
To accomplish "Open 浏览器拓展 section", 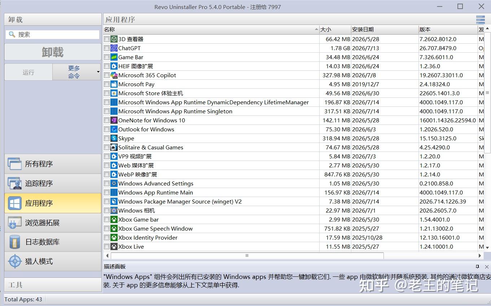I will (x=53, y=223).
